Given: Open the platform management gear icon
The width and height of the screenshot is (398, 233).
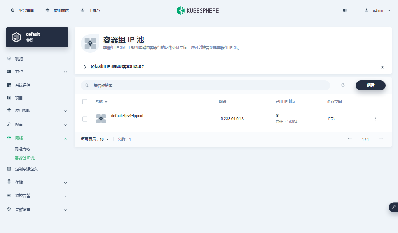Looking at the screenshot, I should tap(12, 10).
